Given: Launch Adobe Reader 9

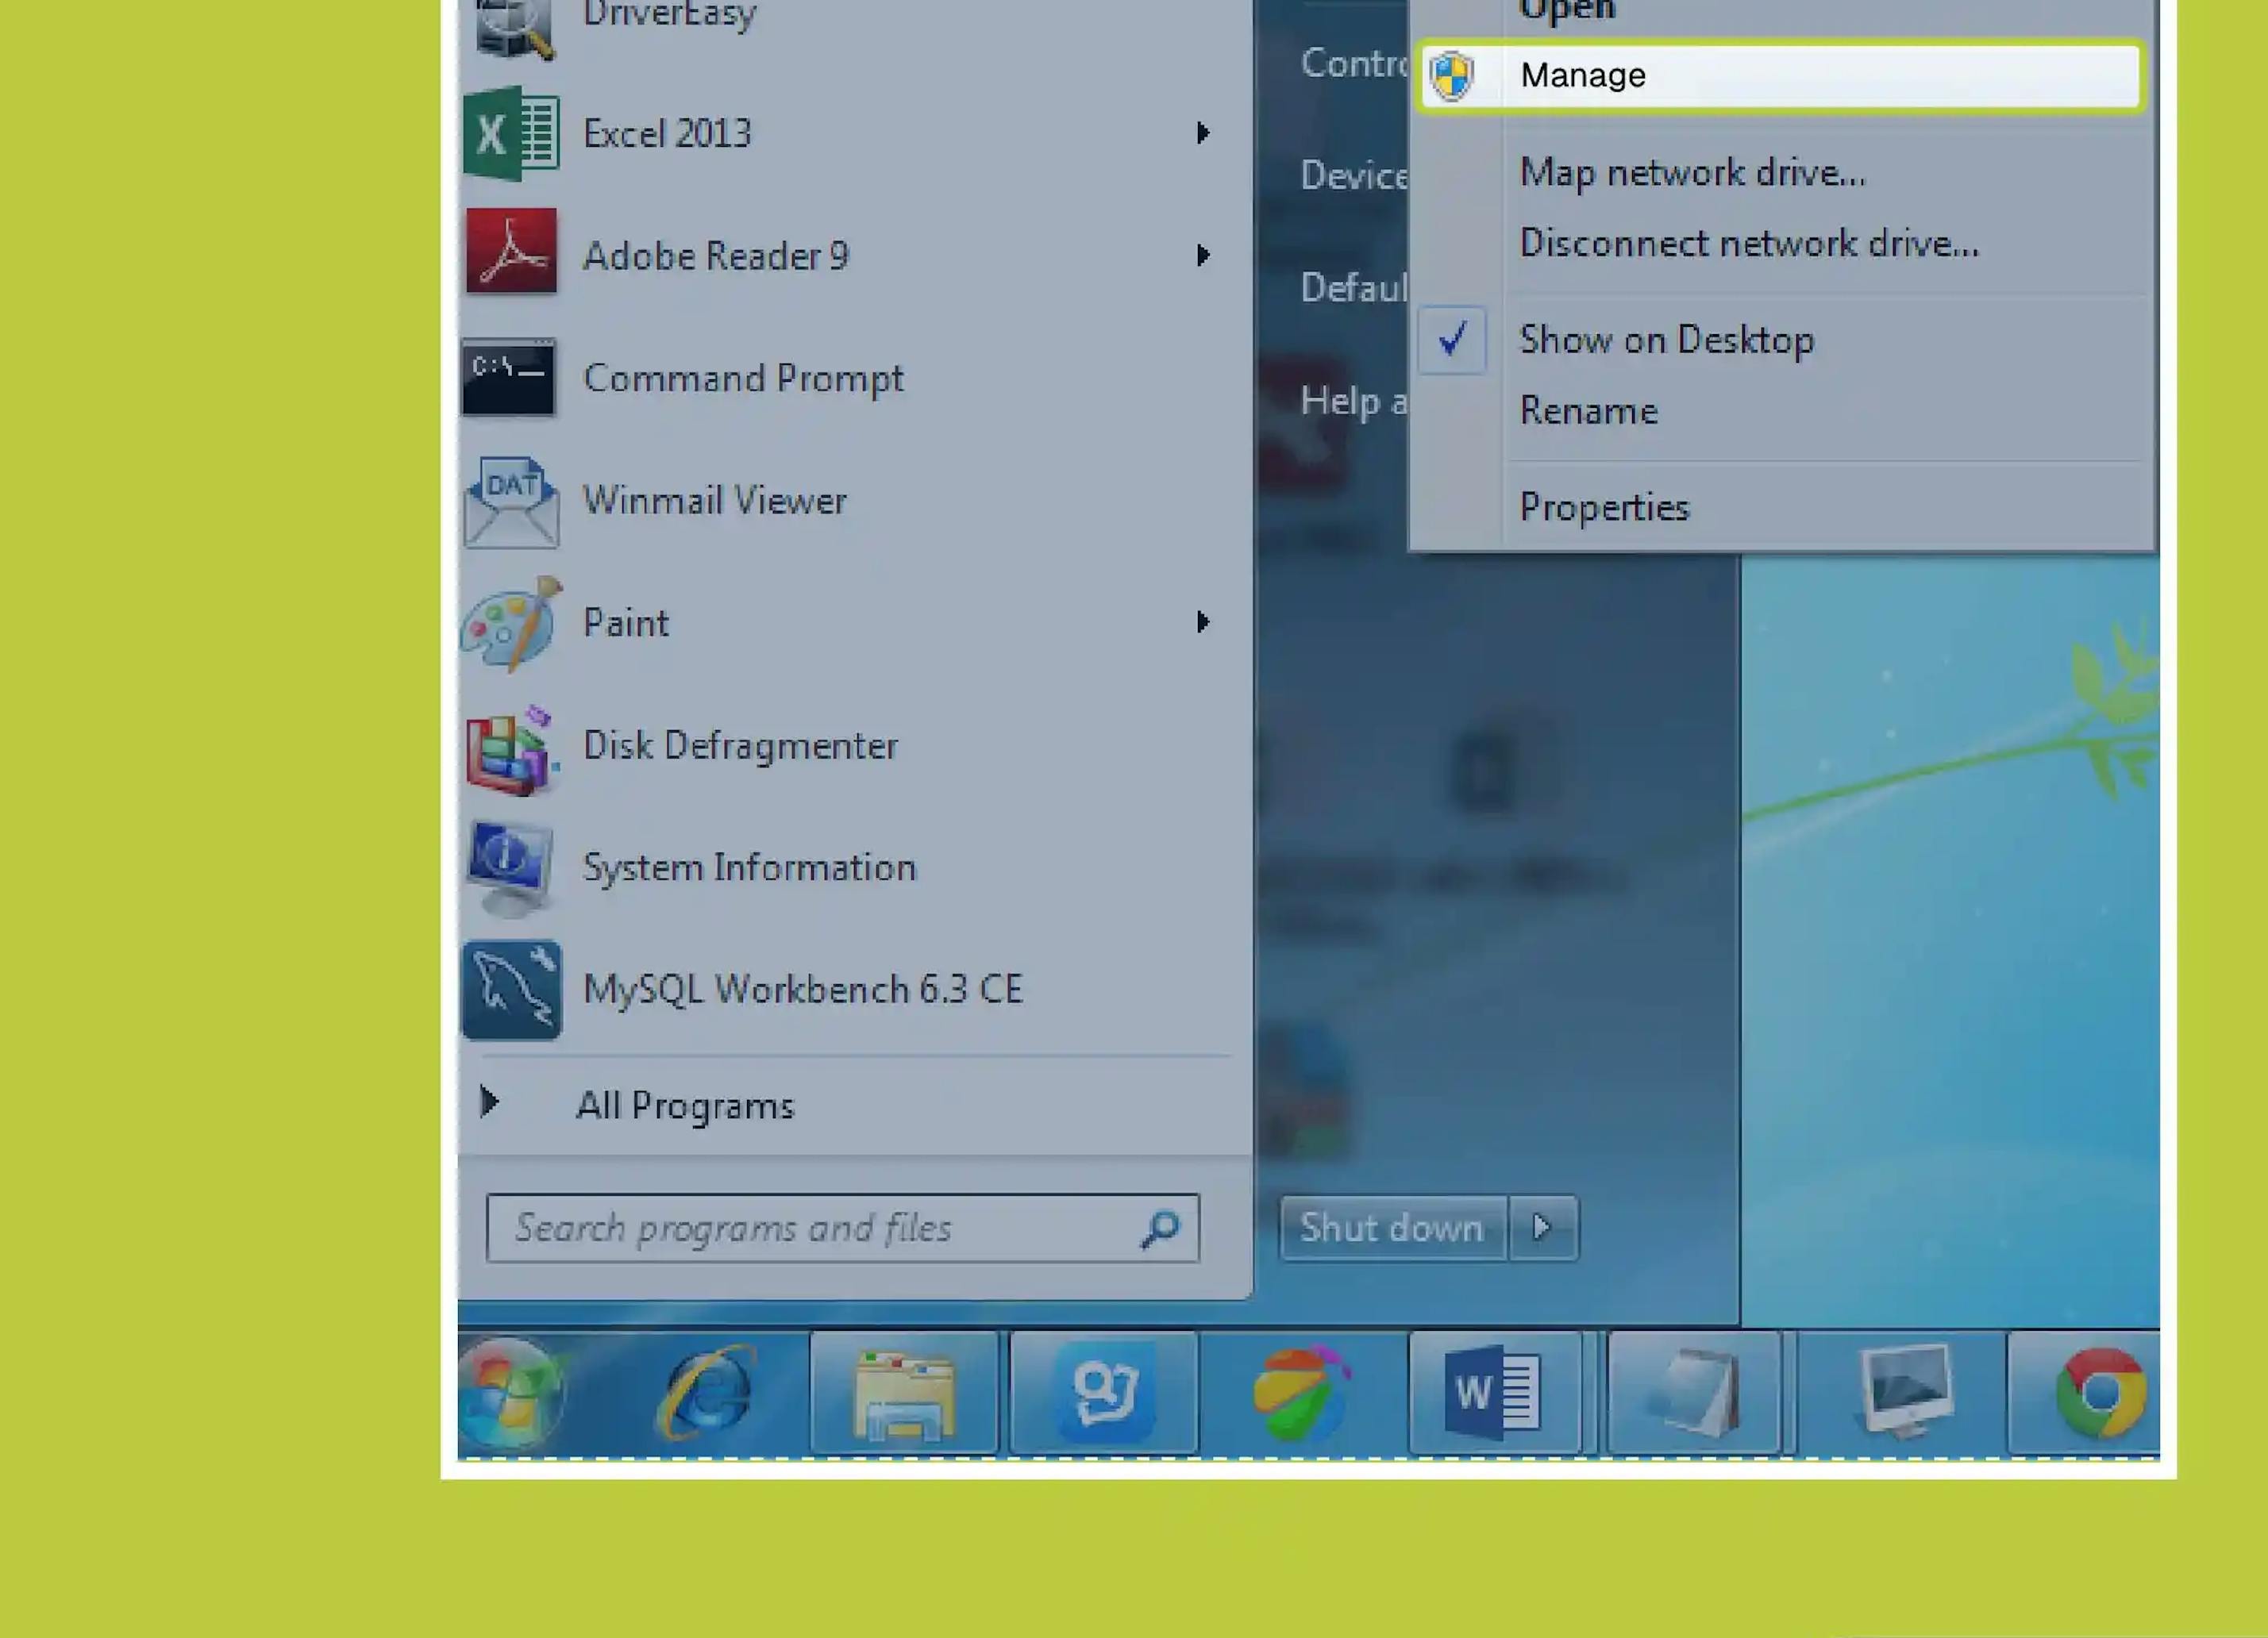Looking at the screenshot, I should tap(715, 255).
